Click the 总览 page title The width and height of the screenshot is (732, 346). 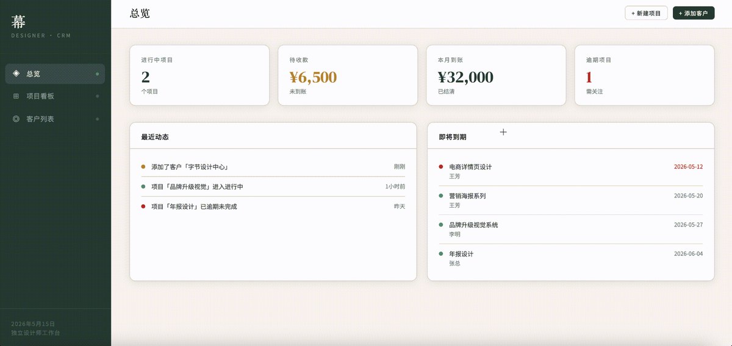(x=140, y=13)
